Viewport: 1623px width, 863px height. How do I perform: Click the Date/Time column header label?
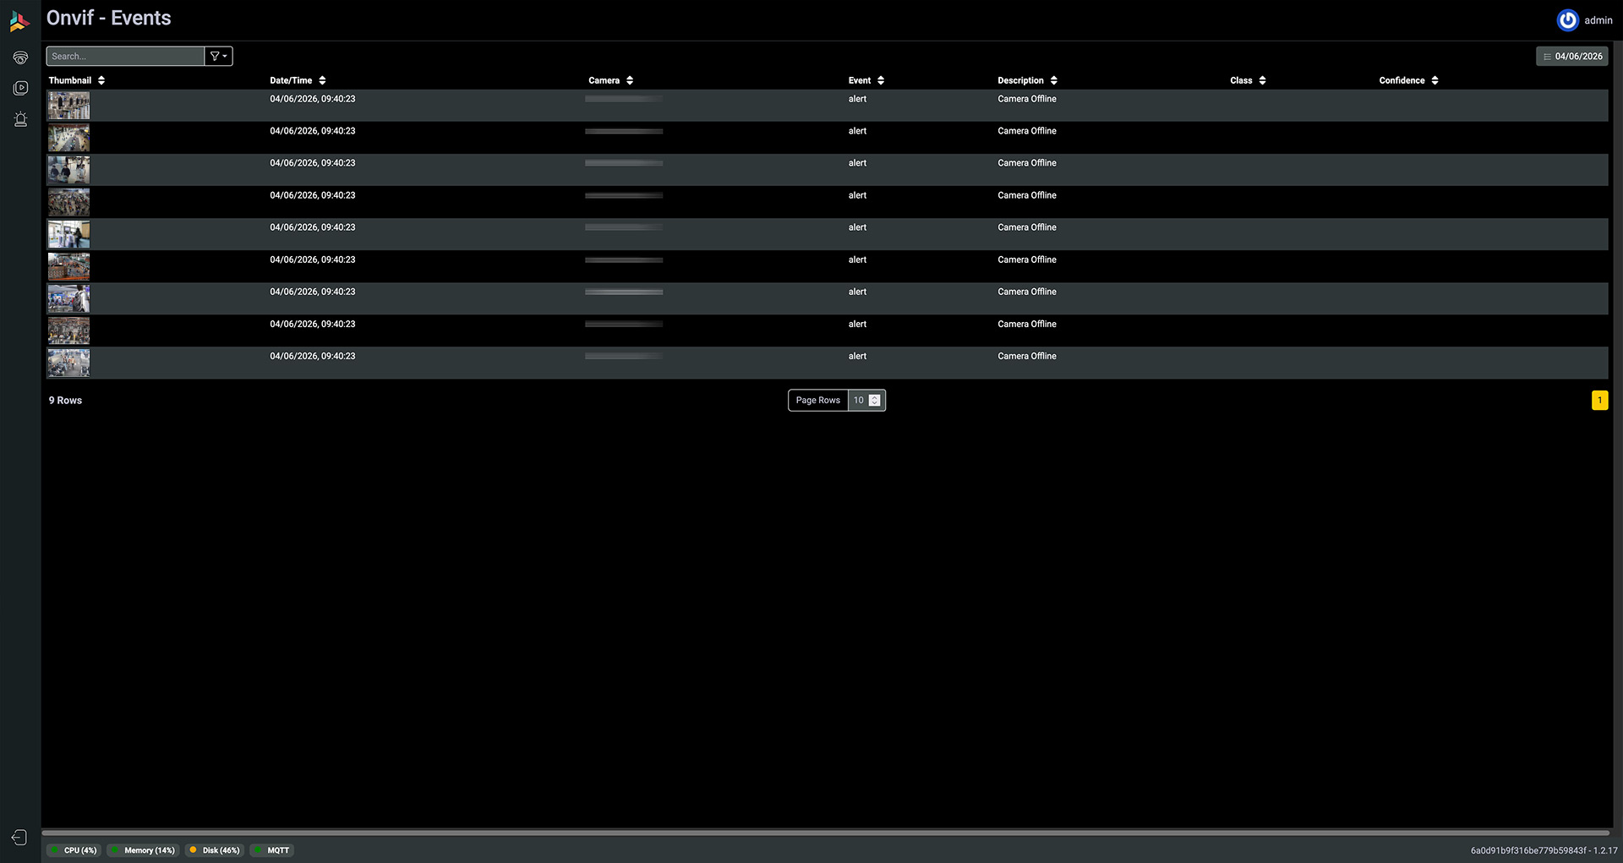pos(291,80)
